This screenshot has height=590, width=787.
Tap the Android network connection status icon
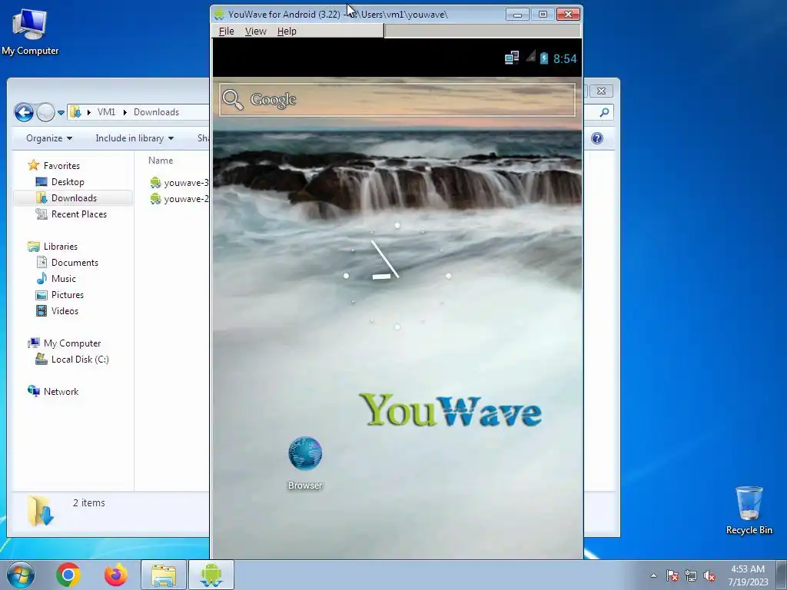pos(511,58)
